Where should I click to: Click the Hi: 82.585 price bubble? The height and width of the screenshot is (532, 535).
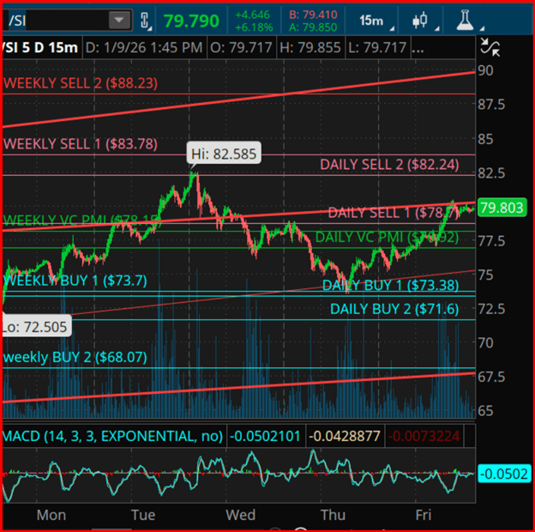pyautogui.click(x=222, y=154)
